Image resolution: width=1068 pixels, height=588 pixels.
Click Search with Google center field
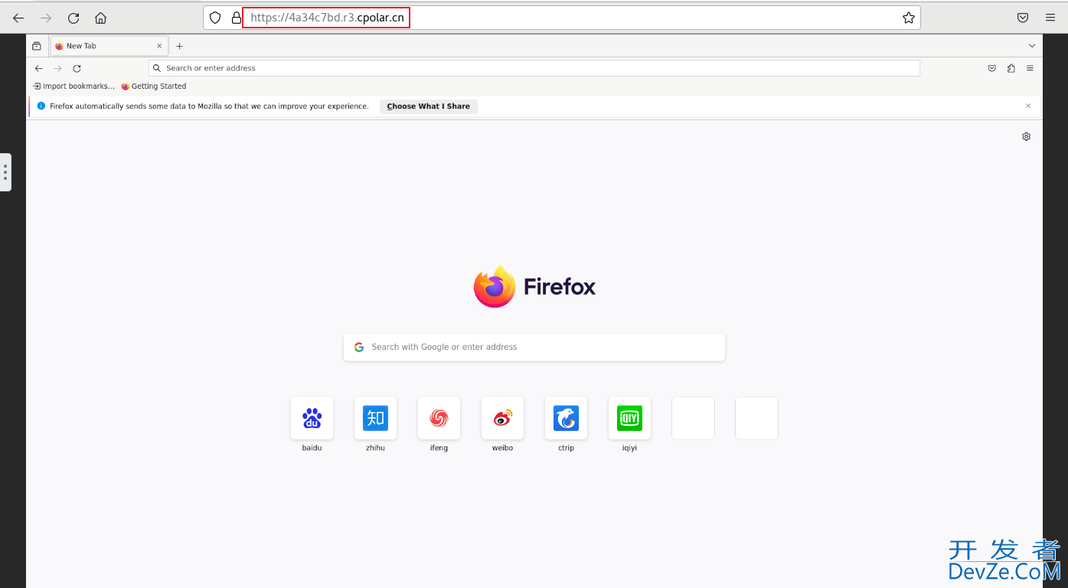(x=534, y=347)
